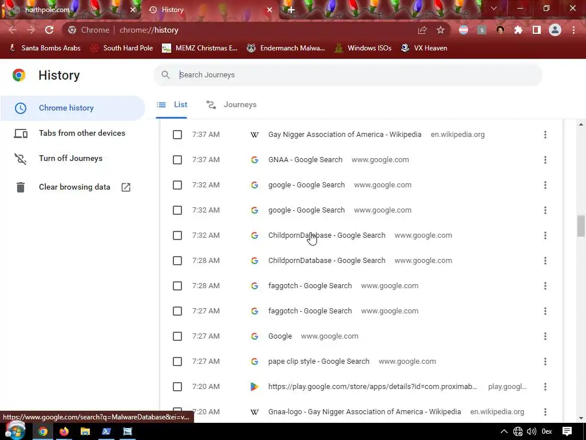Click the history page scrollbar thumb
Screen dimensions: 586x440
pyautogui.click(x=581, y=226)
